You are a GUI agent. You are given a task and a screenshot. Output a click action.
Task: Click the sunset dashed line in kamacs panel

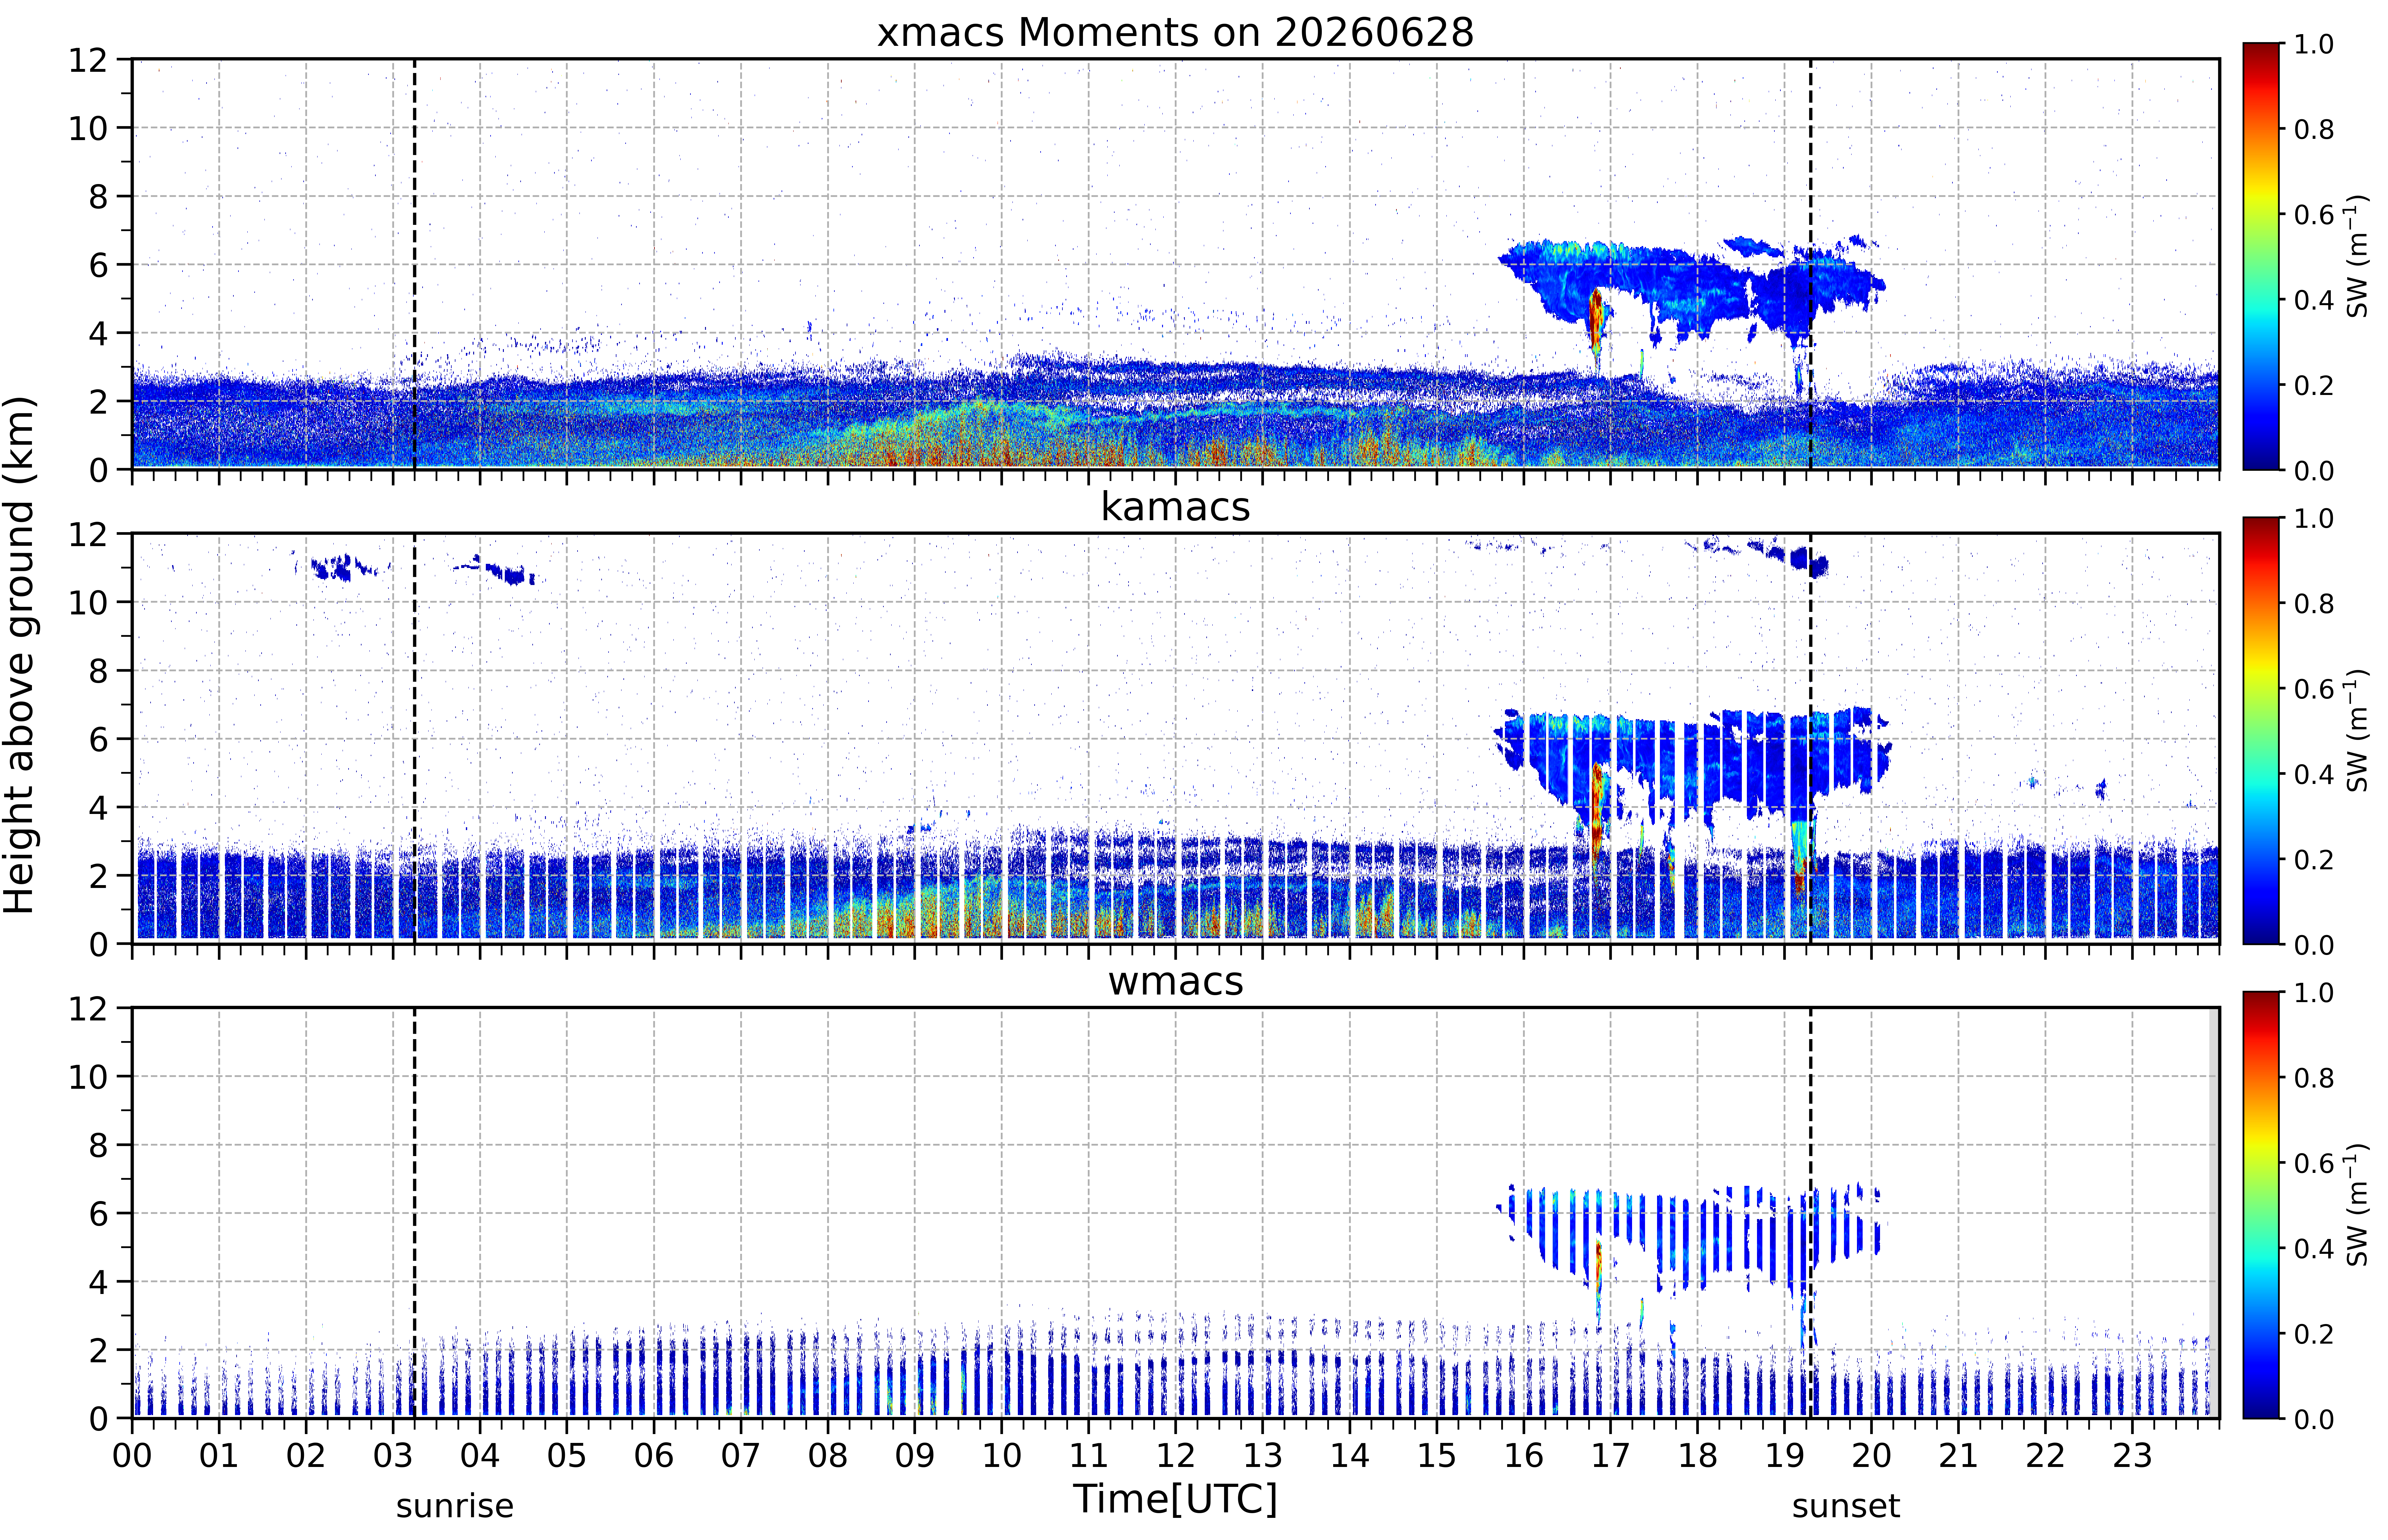(1811, 738)
